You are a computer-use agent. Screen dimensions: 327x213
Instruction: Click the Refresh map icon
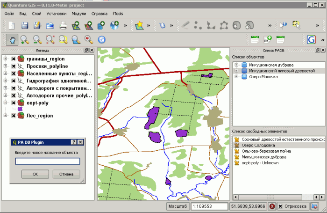coord(101,40)
